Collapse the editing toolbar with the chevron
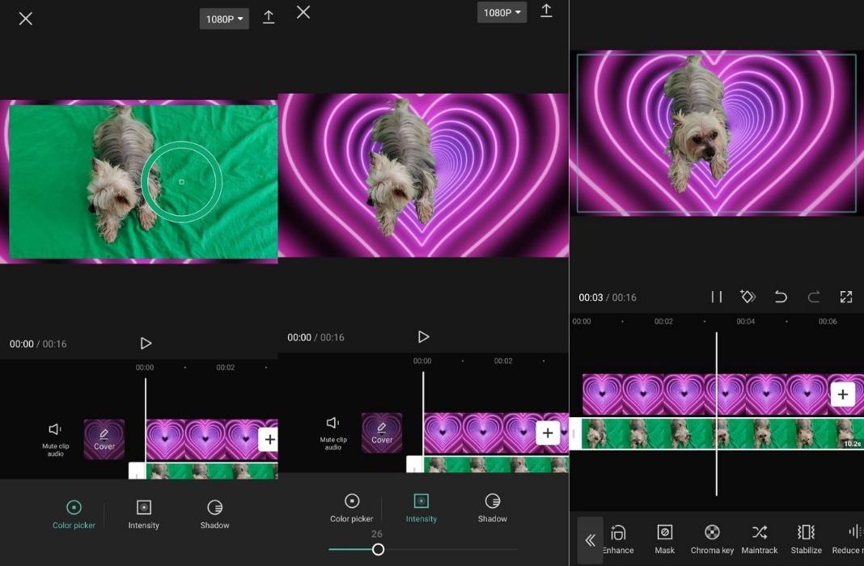The width and height of the screenshot is (864, 566). (x=590, y=539)
